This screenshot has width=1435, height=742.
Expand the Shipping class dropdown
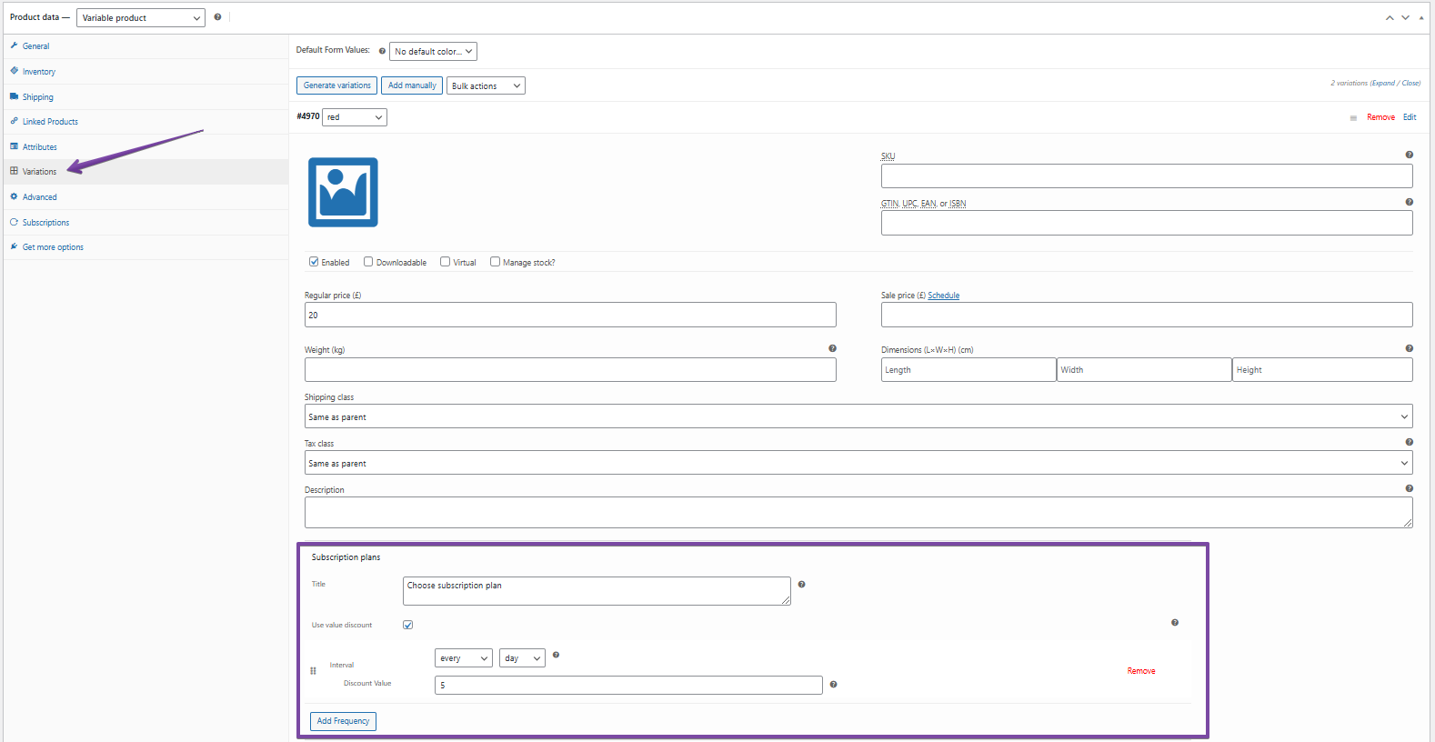point(858,416)
